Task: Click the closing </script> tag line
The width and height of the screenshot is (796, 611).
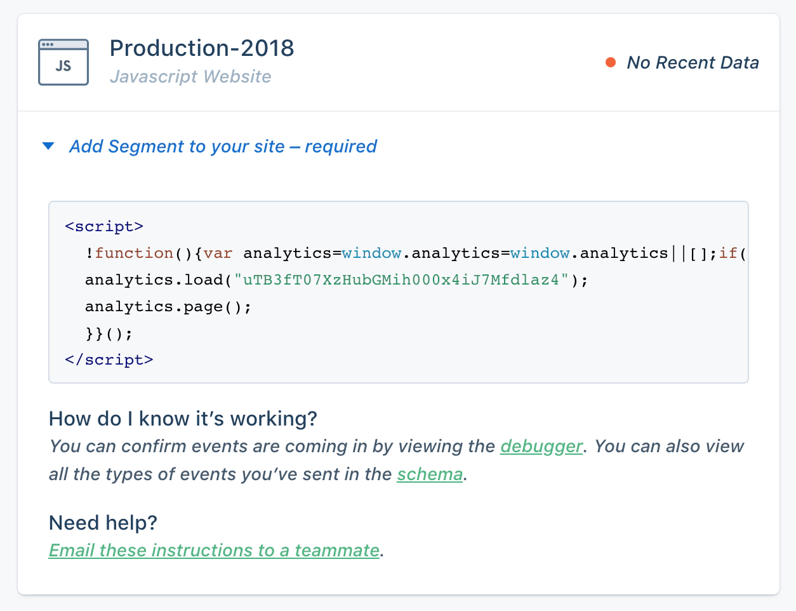Action: (109, 360)
